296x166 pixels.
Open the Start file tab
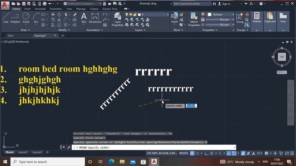[10, 36]
